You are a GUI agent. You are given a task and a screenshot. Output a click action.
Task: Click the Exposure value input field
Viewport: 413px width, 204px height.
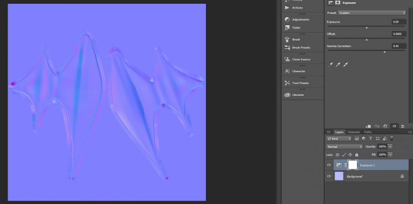coord(398,22)
